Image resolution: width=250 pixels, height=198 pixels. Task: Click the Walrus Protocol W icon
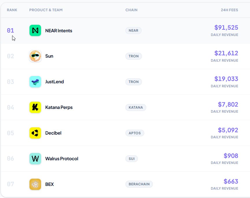pyautogui.click(x=35, y=159)
